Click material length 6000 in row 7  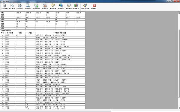[10, 49]
